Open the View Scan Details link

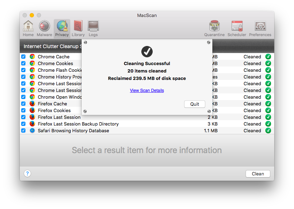pyautogui.click(x=147, y=91)
